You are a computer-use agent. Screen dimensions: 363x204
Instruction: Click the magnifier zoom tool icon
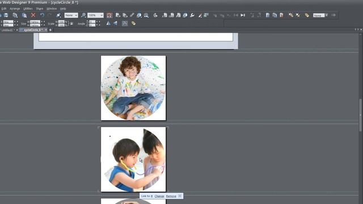click(83, 15)
